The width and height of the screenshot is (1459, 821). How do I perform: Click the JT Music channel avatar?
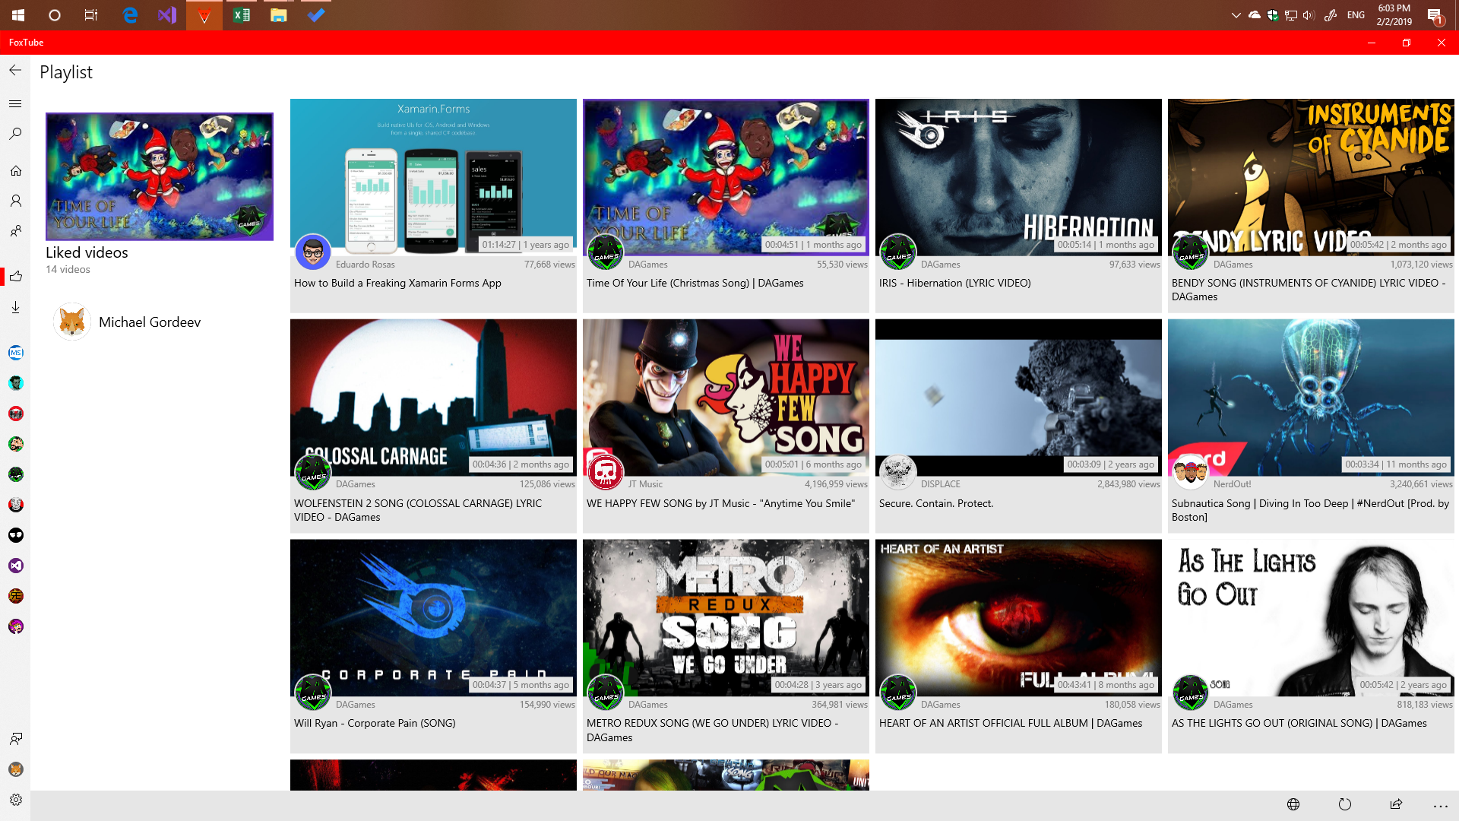point(606,472)
